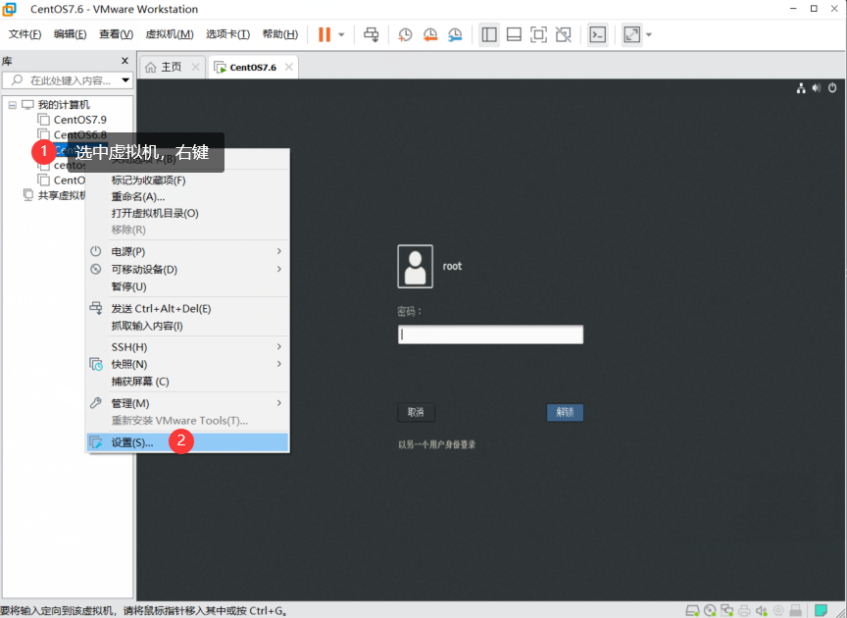This screenshot has width=847, height=618.
Task: Expand the 电源(P) submenu
Action: [187, 251]
